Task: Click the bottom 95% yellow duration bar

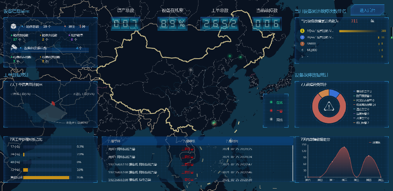Action: point(46,178)
